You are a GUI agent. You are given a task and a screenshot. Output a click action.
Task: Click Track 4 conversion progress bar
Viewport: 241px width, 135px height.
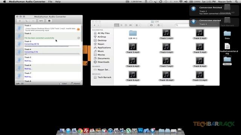point(52,54)
